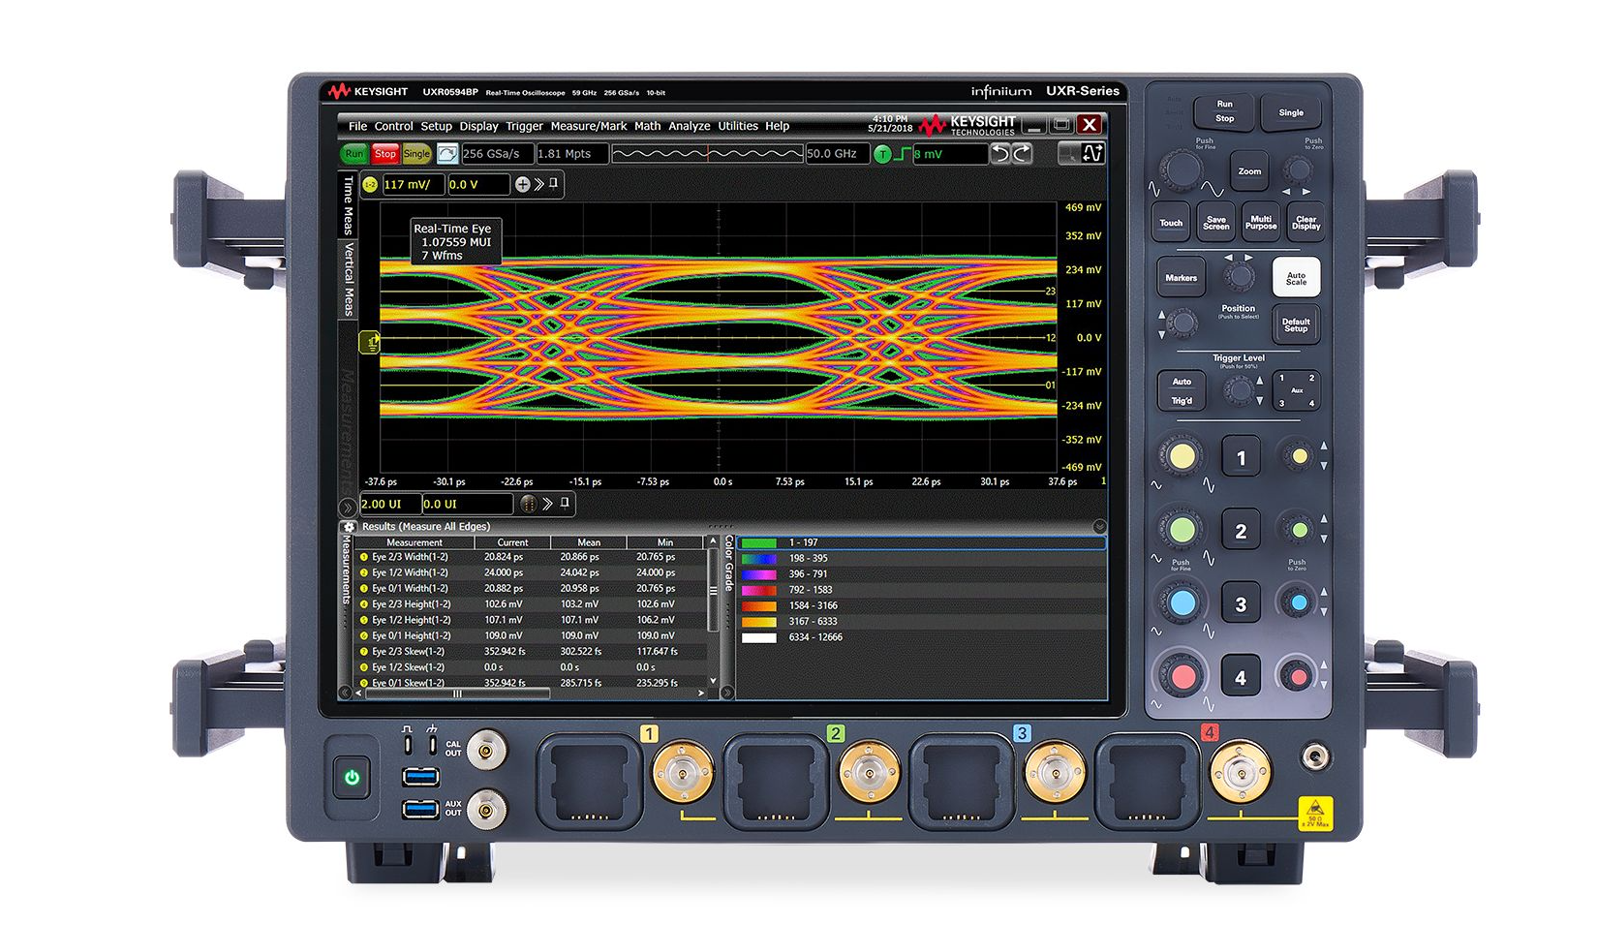Image resolution: width=1597 pixels, height=925 pixels.
Task: Expand the left side panel chevron near 2.00 UI
Action: tap(348, 507)
